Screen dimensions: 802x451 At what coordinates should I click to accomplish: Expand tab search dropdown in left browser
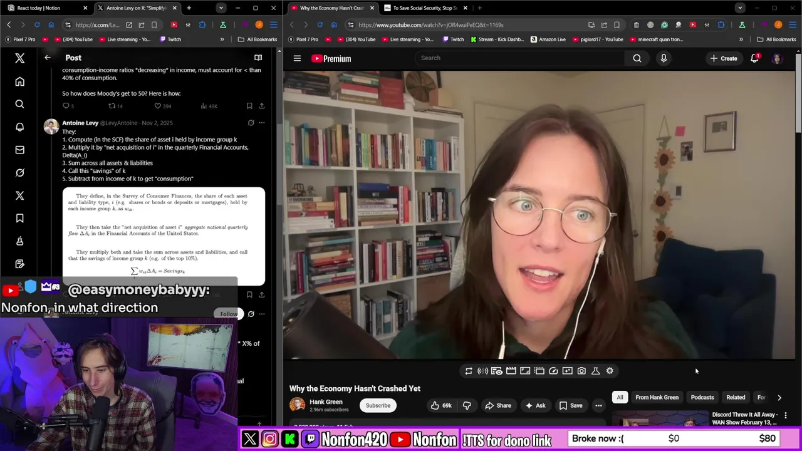[221, 8]
